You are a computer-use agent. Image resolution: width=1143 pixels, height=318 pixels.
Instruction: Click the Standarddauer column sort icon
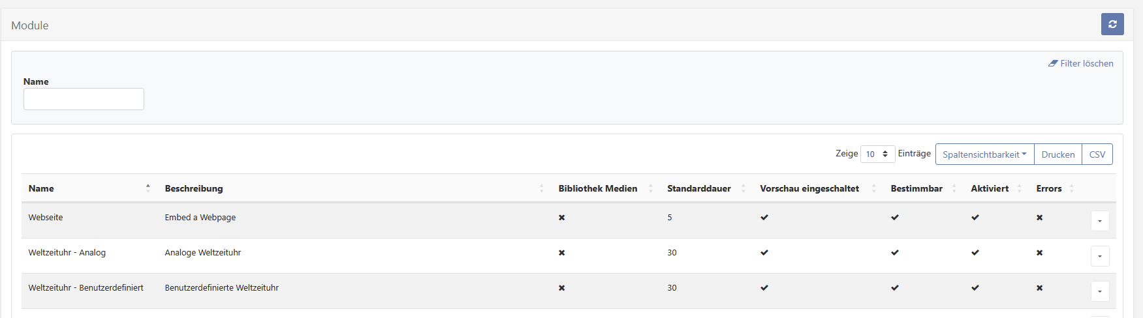[x=743, y=188]
